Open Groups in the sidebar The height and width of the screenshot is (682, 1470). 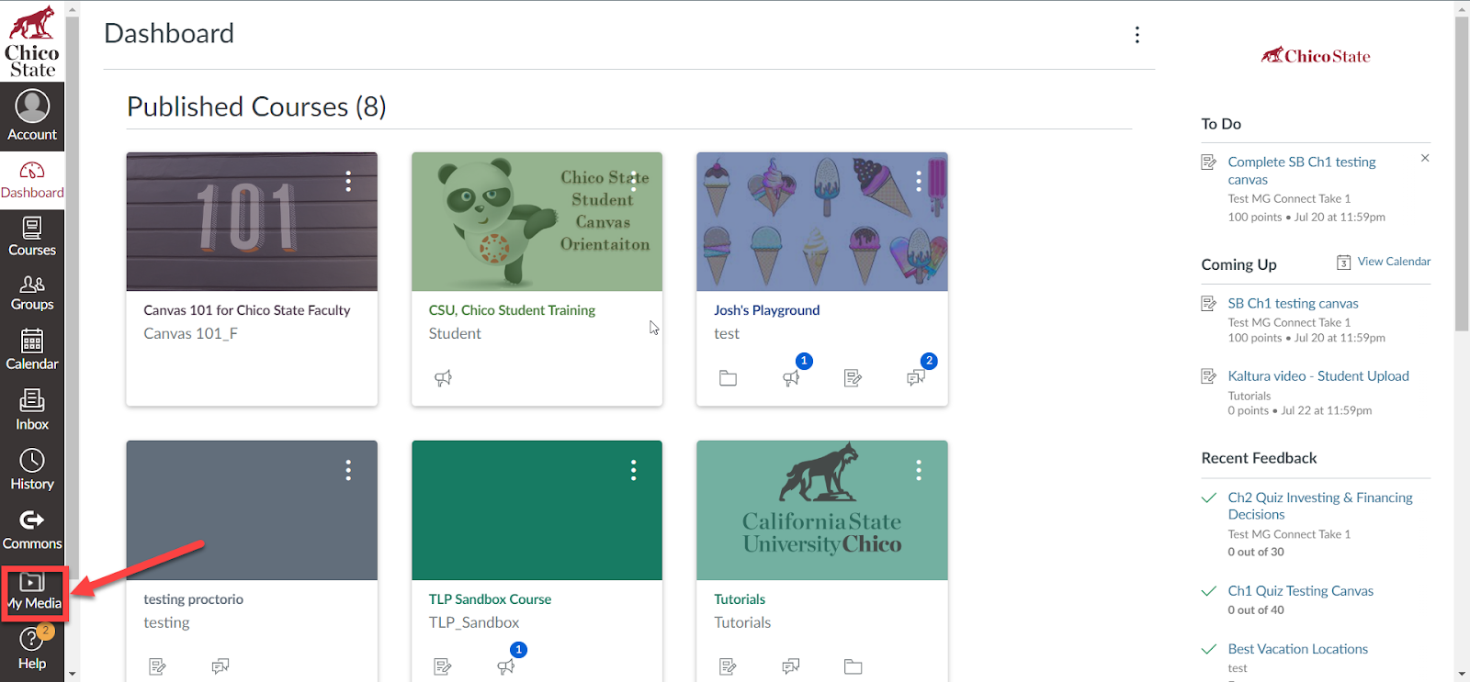[32, 293]
